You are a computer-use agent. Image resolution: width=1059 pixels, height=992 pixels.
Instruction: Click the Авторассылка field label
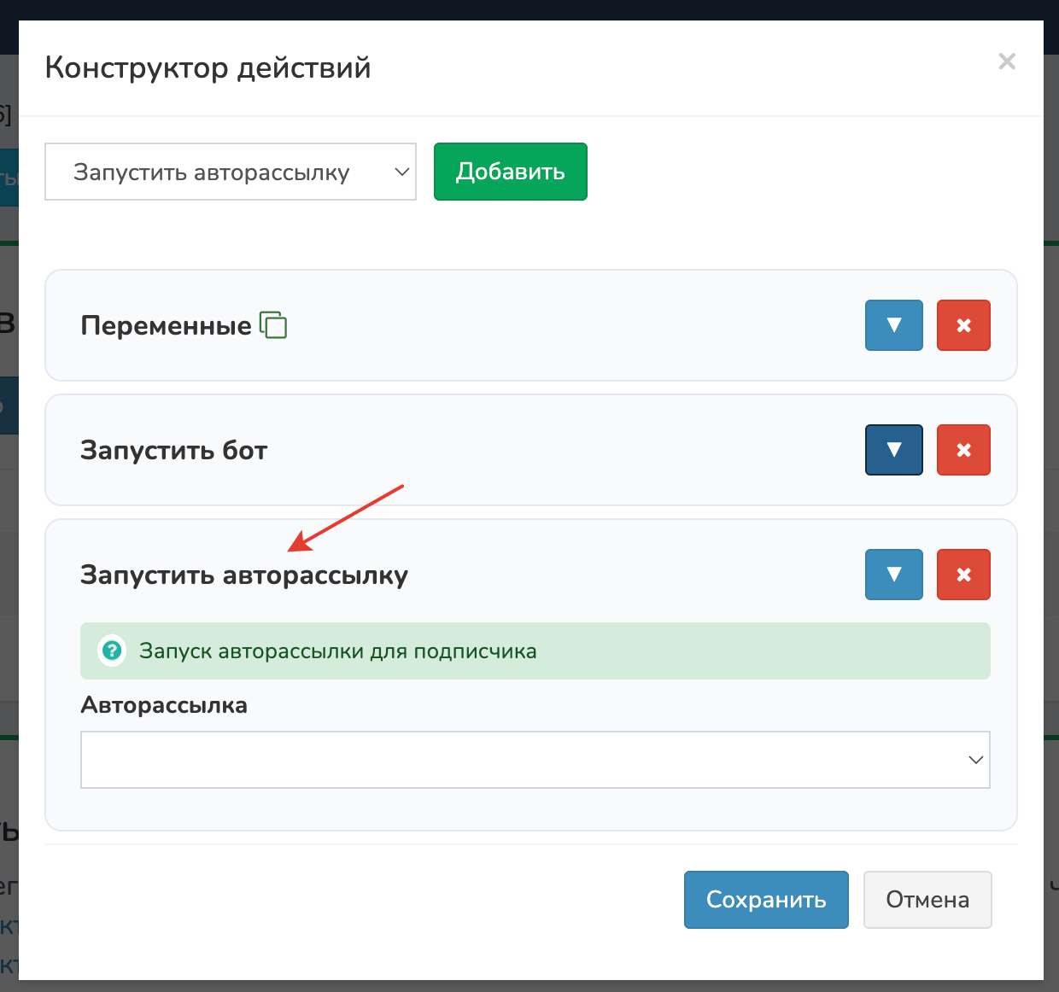pyautogui.click(x=164, y=705)
